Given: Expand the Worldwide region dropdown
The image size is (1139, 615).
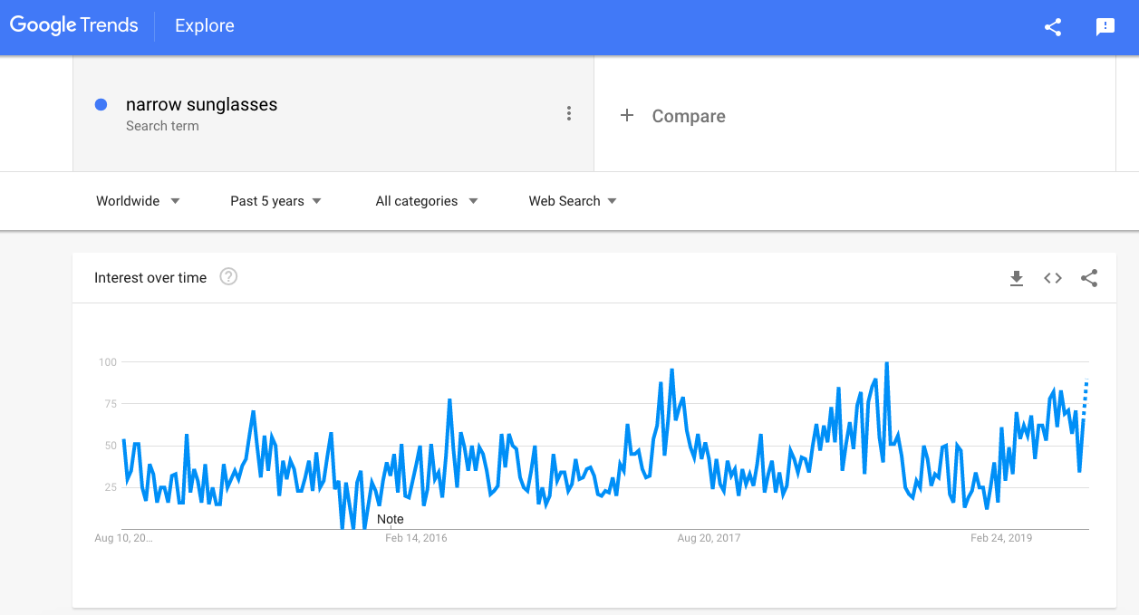Looking at the screenshot, I should point(138,201).
